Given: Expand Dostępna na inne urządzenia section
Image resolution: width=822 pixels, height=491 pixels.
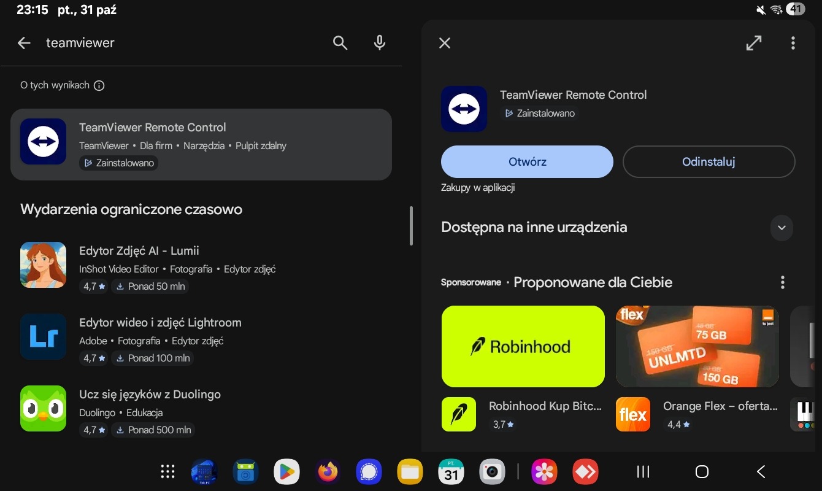Looking at the screenshot, I should coord(781,228).
